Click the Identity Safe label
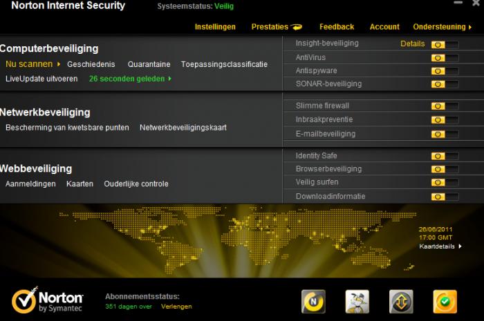The width and height of the screenshot is (484, 321). (316, 156)
